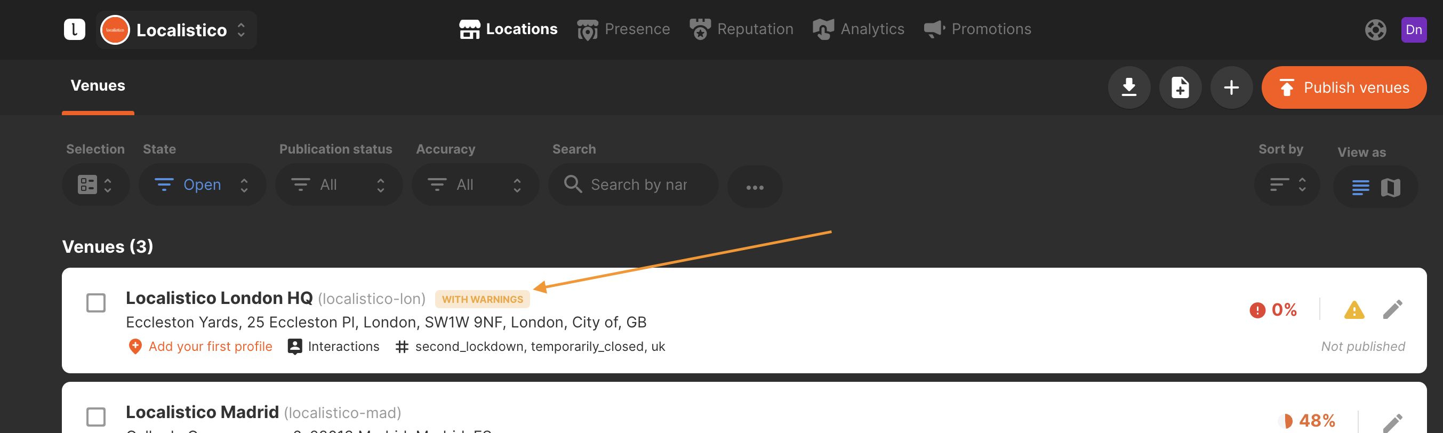The height and width of the screenshot is (433, 1443).
Task: Switch to Analytics
Action: 859,29
